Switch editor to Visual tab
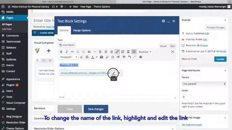 (163, 46)
